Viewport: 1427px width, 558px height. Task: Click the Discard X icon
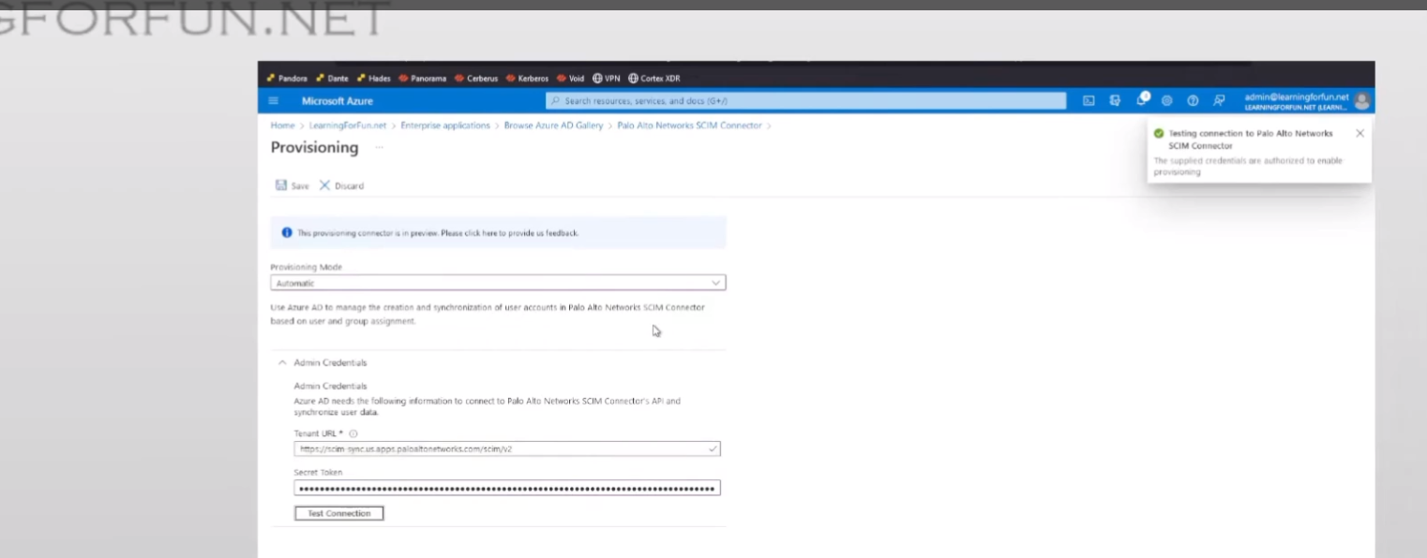[325, 185]
